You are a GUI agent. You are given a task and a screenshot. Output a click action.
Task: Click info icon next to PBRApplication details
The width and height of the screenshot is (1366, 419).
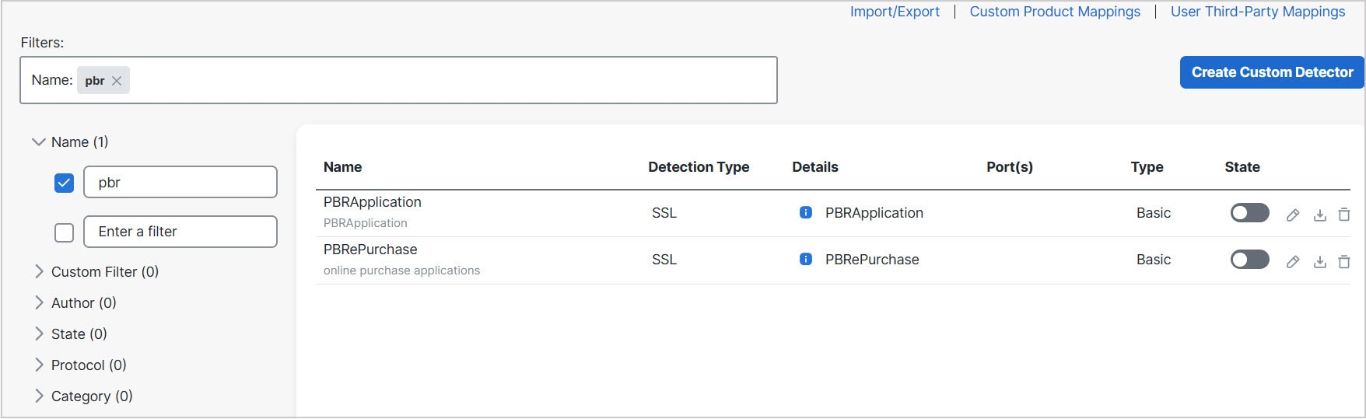point(806,212)
